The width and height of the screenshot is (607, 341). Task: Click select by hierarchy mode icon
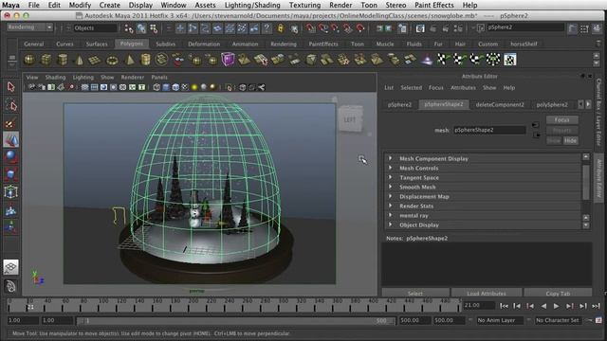tap(129, 28)
